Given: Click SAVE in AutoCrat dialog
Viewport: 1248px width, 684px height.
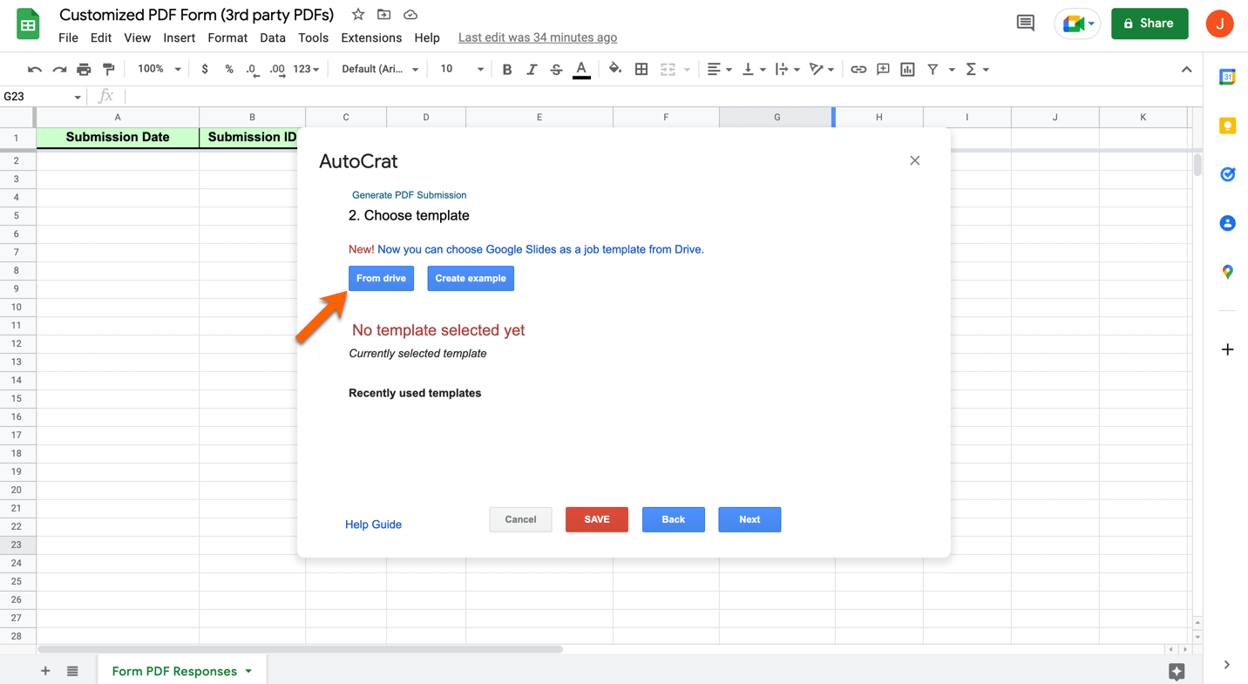Looking at the screenshot, I should click(x=597, y=519).
